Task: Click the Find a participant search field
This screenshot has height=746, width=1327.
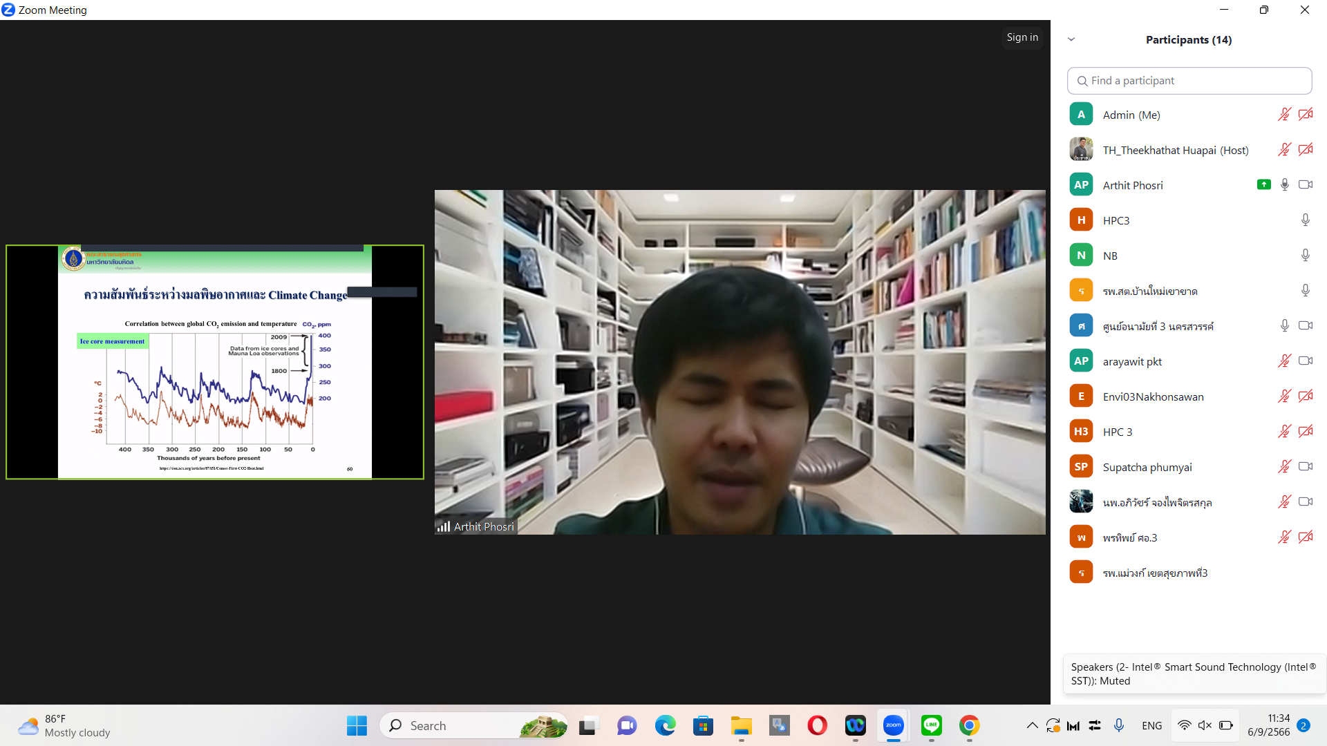Action: point(1189,81)
